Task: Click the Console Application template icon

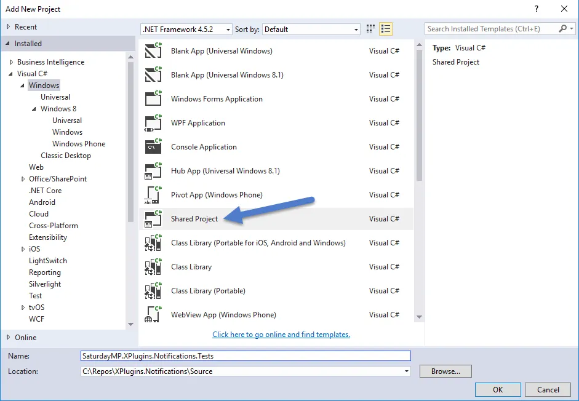Action: point(153,146)
